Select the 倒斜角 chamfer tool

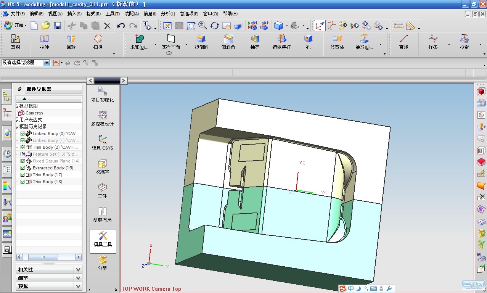228,42
